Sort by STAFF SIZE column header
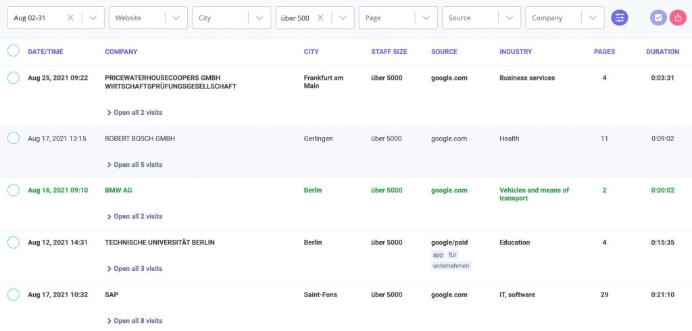 click(389, 51)
